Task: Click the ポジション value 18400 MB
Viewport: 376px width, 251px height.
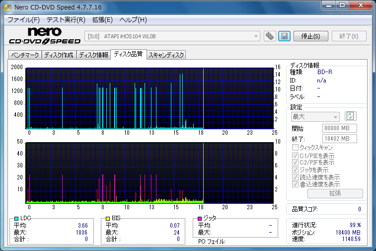Action: pyautogui.click(x=348, y=232)
